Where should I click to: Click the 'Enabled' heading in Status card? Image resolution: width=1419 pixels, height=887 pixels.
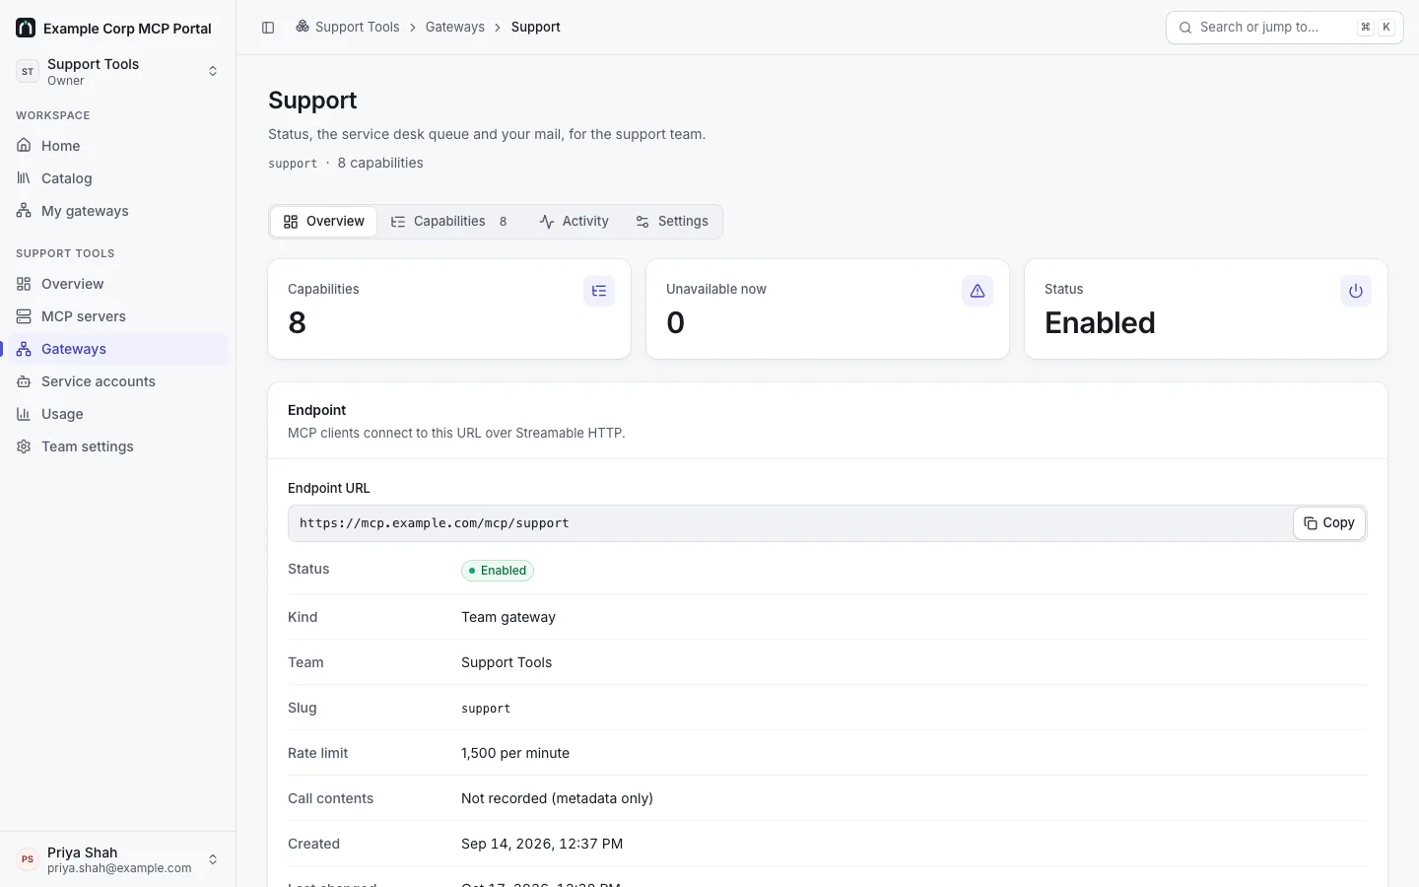(1100, 322)
